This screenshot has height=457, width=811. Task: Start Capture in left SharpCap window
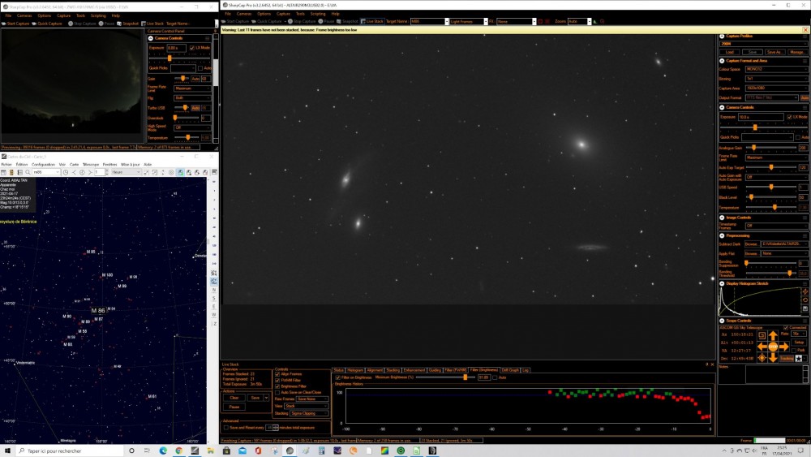pyautogui.click(x=16, y=24)
